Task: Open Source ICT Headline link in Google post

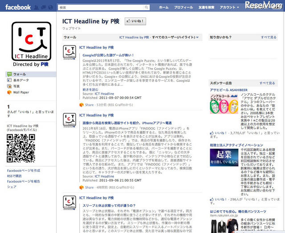Action: [x=104, y=94]
